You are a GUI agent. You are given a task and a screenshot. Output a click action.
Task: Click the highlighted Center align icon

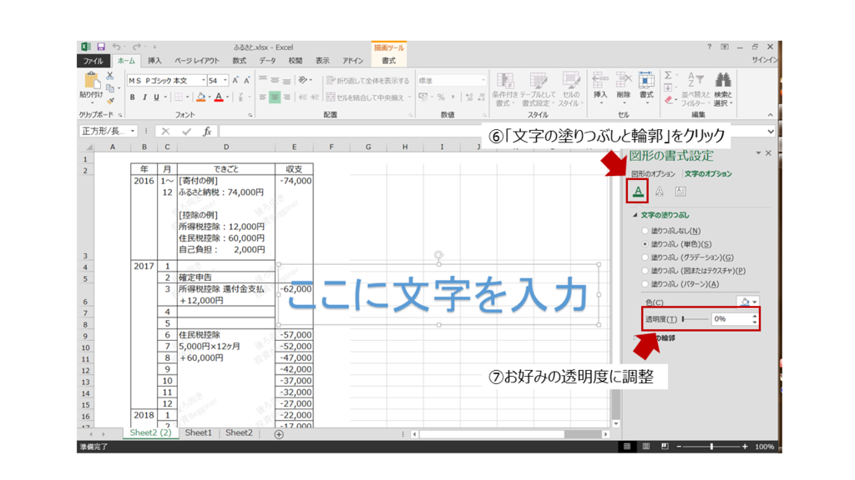(275, 97)
